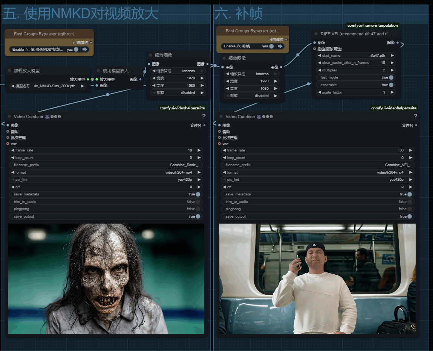Collapse the 加载放大模型 node via its title dot
This screenshot has height=351, width=433.
pyautogui.click(x=9, y=71)
